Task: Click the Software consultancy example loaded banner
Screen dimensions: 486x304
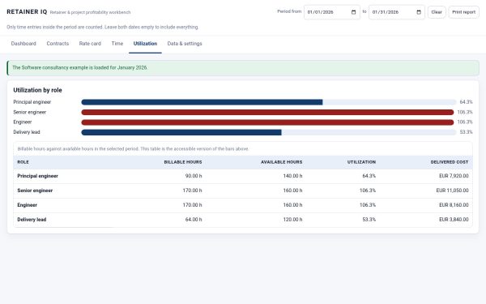Action: pyautogui.click(x=243, y=68)
